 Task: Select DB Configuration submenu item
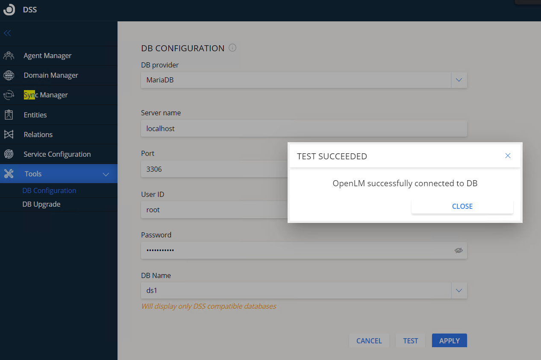pos(49,190)
